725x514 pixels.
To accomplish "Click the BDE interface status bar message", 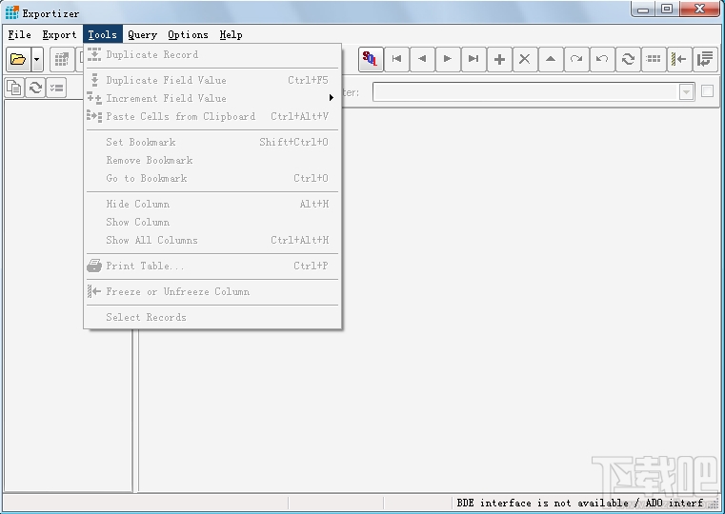I will 580,503.
